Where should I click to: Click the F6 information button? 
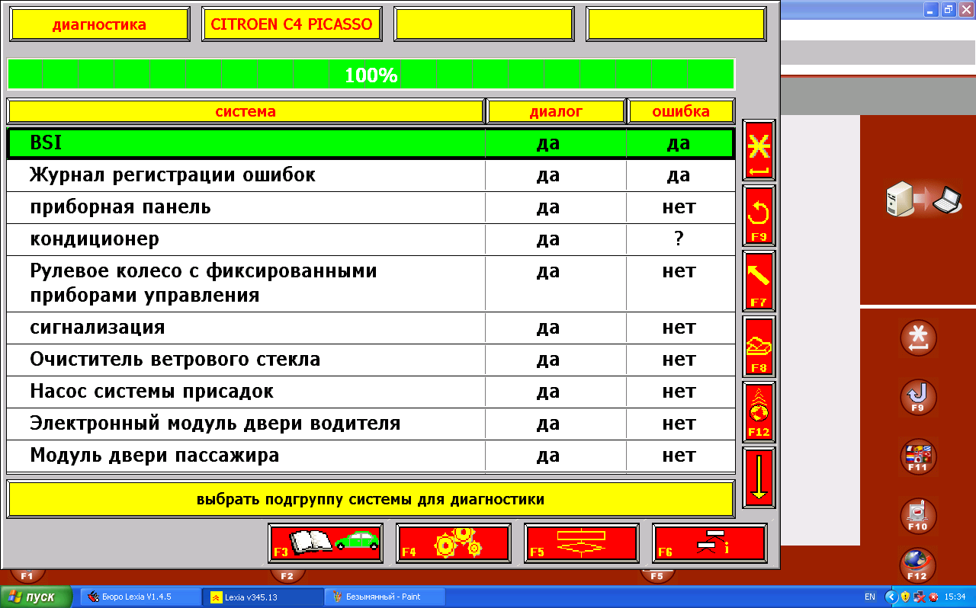pos(709,543)
